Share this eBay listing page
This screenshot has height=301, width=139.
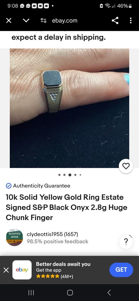[x=115, y=21]
